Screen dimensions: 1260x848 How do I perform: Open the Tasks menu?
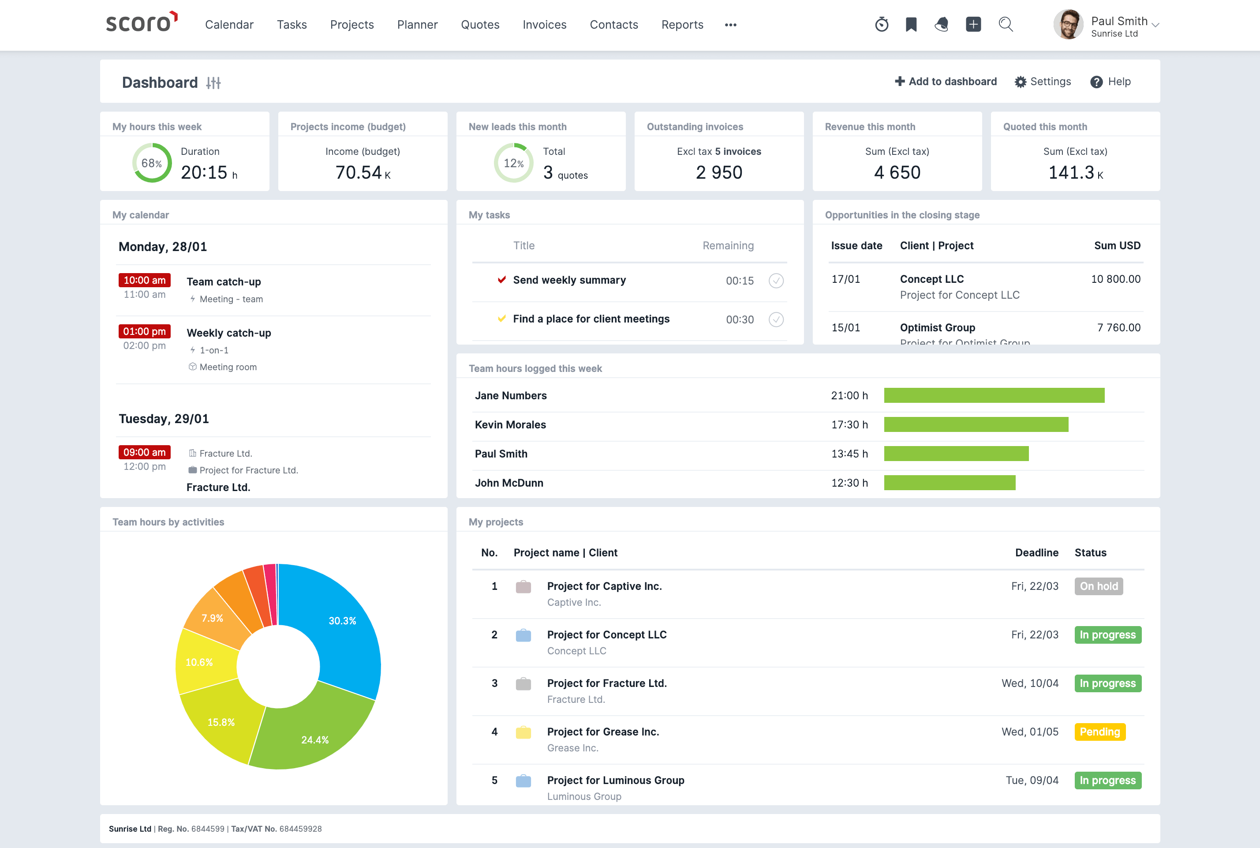coord(292,25)
